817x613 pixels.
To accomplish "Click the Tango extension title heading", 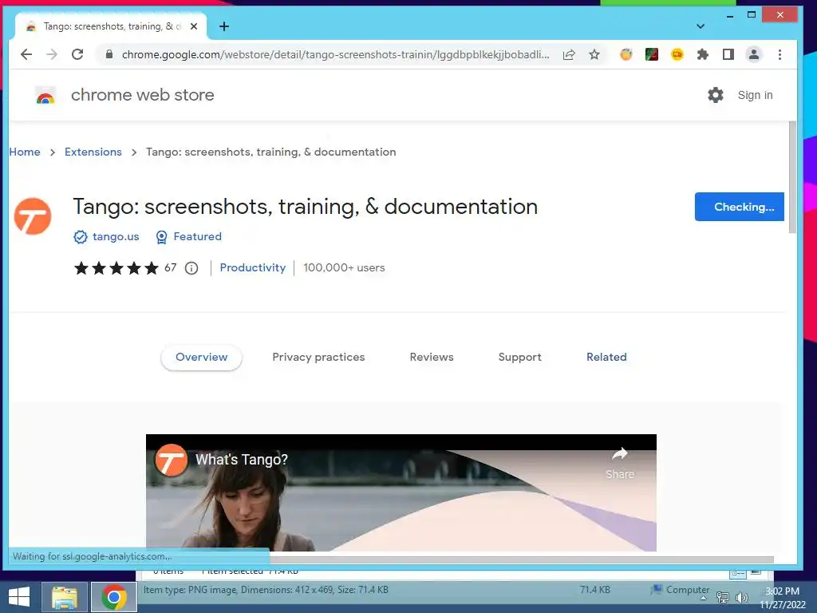I will (x=306, y=207).
